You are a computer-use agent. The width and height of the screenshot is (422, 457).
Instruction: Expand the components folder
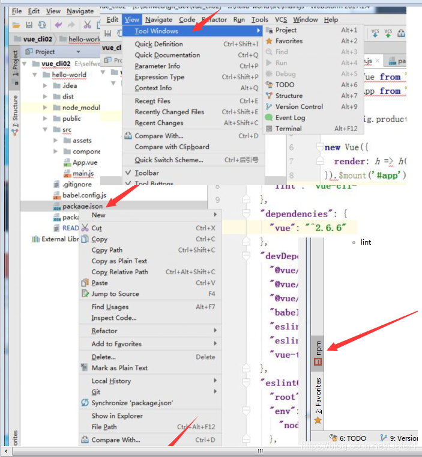(56, 152)
